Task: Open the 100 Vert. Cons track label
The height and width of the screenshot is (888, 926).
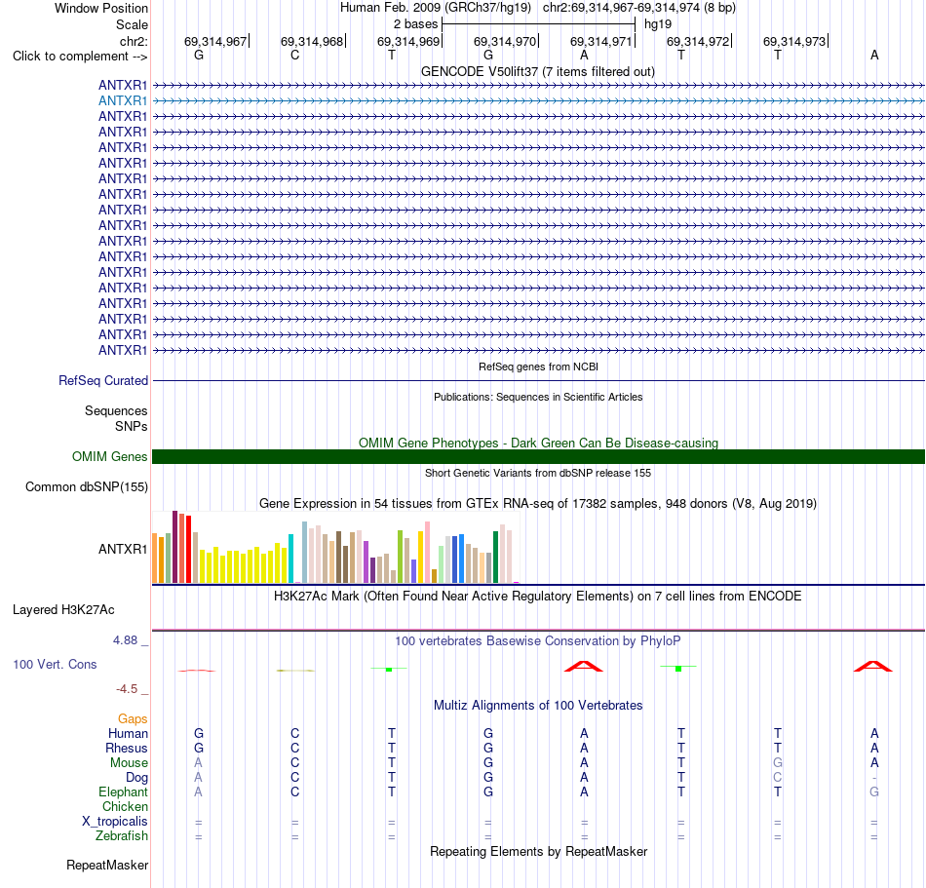Action: [55, 664]
